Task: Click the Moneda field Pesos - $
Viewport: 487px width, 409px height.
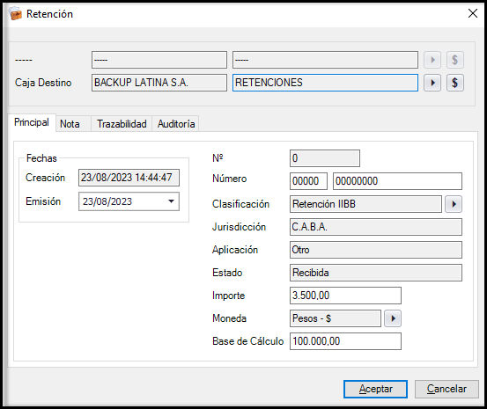Action: click(x=336, y=318)
